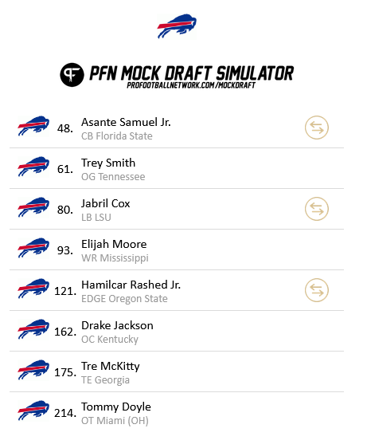Screen dimensions: 367x448
Task: Click the Bills logo next to pick 93
Action: coord(33,248)
